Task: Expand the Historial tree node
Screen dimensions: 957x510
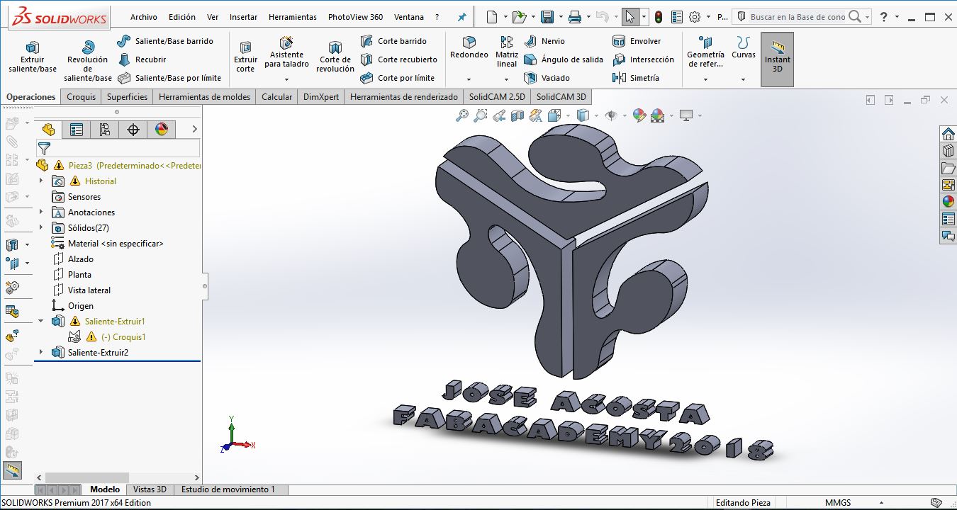Action: click(x=41, y=181)
